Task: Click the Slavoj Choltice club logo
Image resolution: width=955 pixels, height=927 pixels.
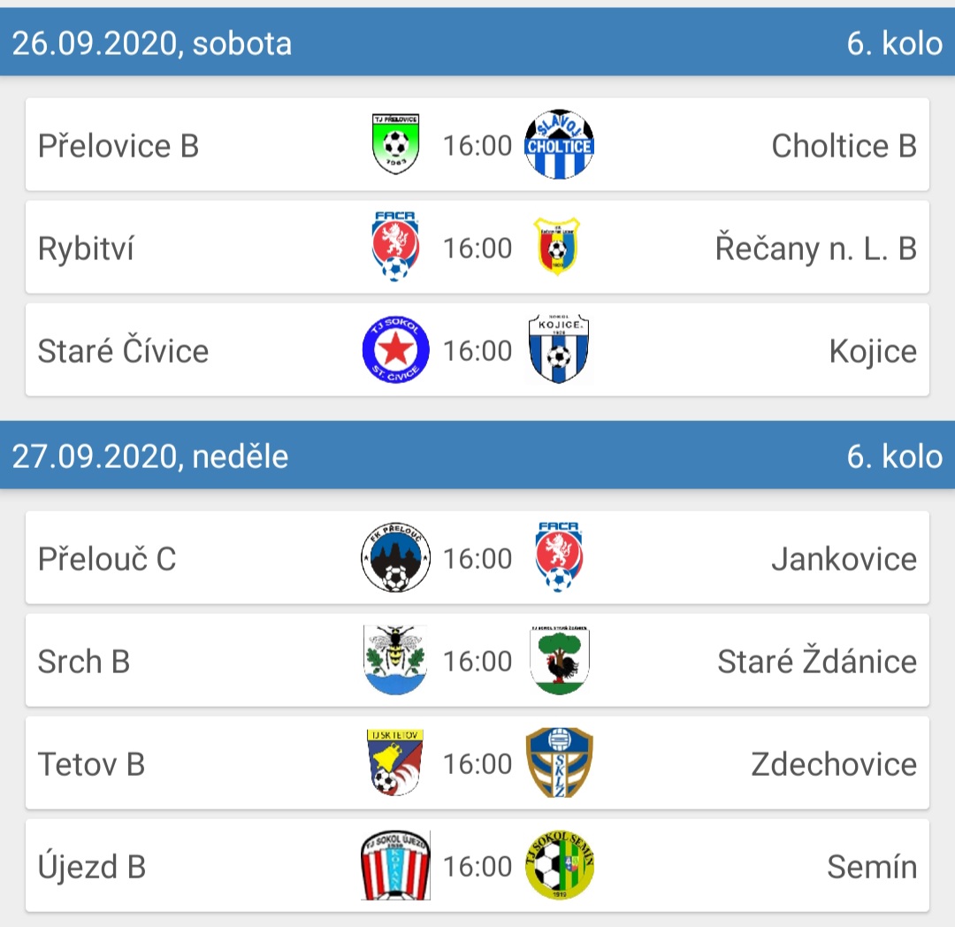Action: click(558, 145)
